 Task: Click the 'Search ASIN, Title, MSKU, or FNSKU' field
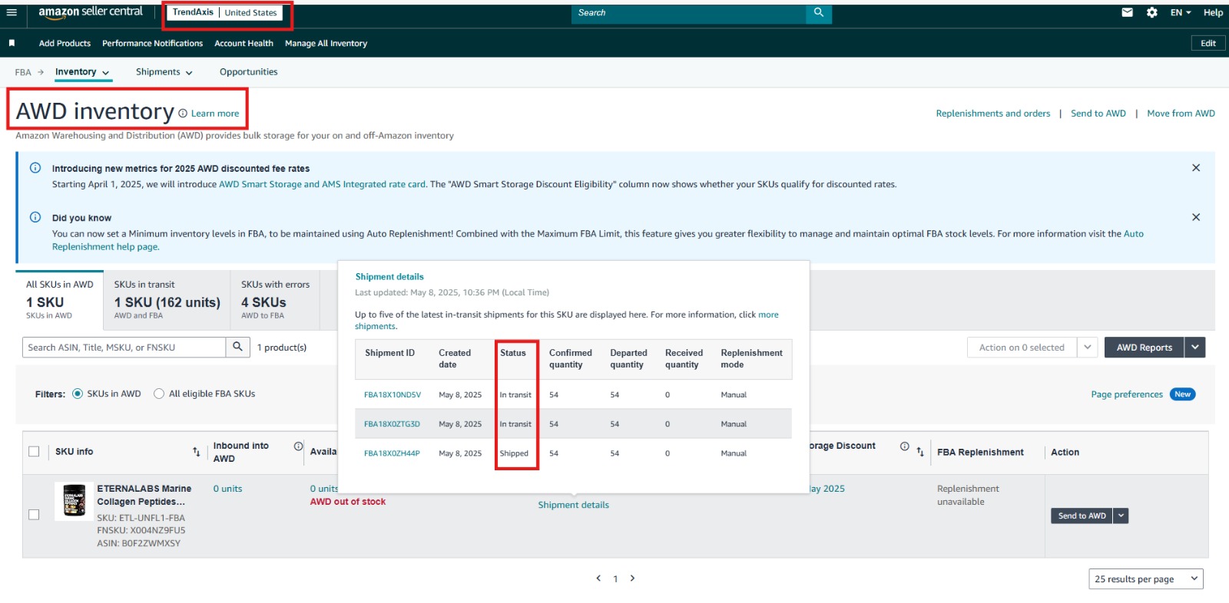(x=124, y=348)
